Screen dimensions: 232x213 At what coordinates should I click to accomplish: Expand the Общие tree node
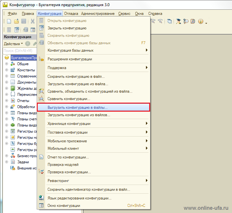click(x=6, y=64)
